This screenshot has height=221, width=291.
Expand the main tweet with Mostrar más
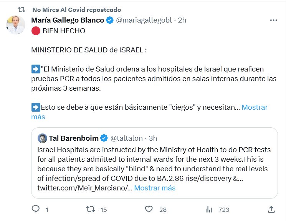pyautogui.click(x=254, y=107)
